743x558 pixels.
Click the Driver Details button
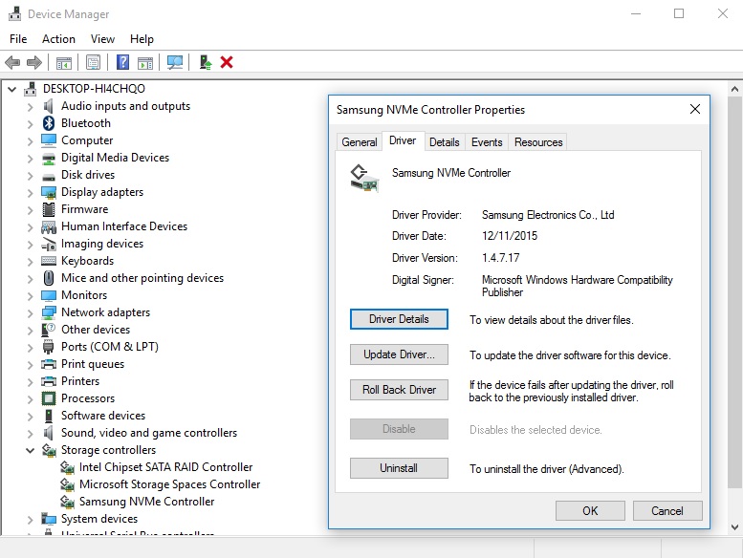coord(399,319)
